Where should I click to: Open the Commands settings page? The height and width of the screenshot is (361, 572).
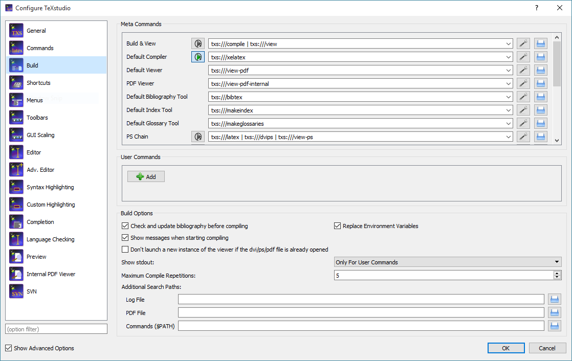[56, 48]
